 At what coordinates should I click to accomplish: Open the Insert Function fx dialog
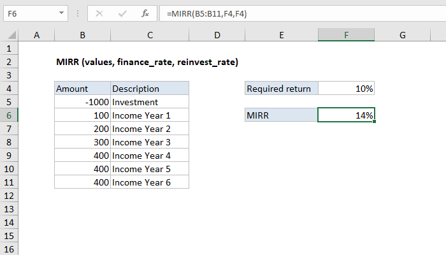pyautogui.click(x=145, y=13)
